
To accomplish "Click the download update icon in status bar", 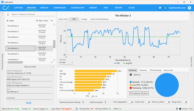I will click(x=177, y=109).
